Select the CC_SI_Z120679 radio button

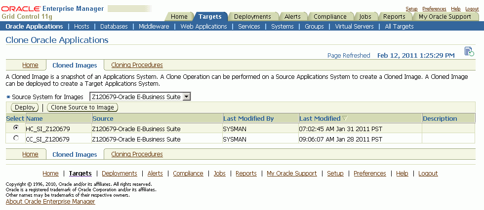click(16, 138)
